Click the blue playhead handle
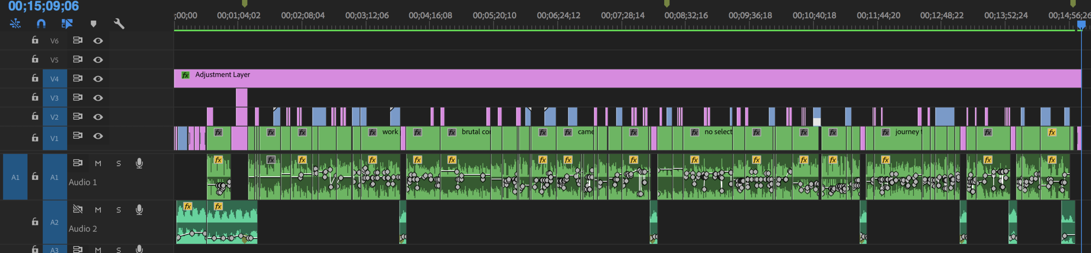This screenshot has height=253, width=1091. tap(1081, 25)
